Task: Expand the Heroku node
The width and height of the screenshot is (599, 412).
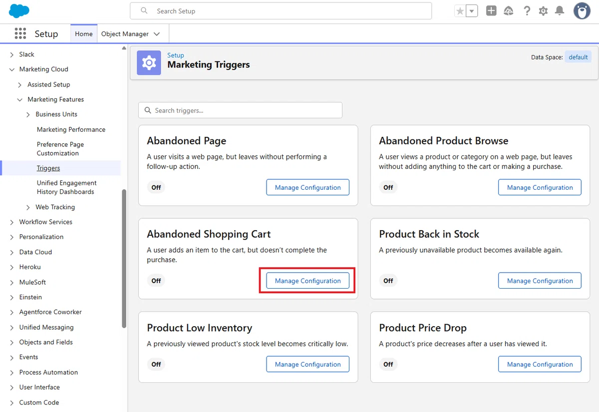Action: (x=12, y=267)
